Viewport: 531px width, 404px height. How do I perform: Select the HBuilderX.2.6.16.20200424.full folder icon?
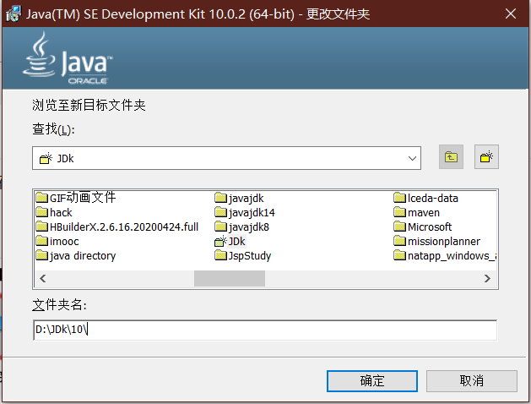click(x=42, y=227)
